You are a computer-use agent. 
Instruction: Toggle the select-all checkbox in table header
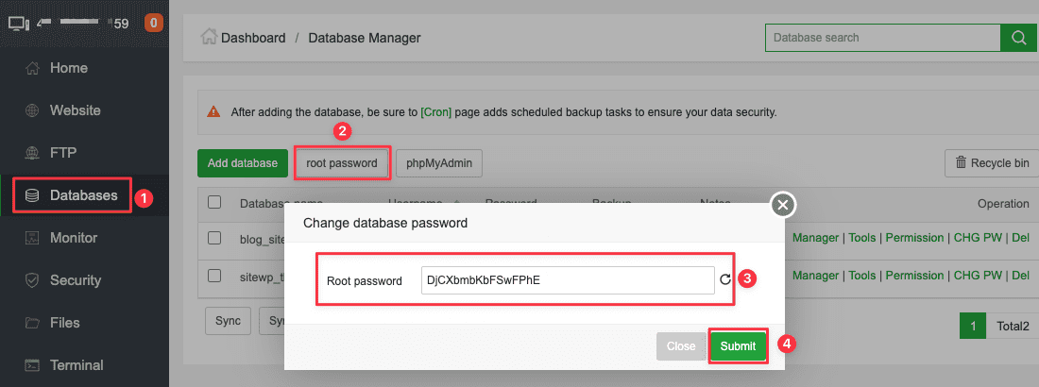pyautogui.click(x=214, y=202)
